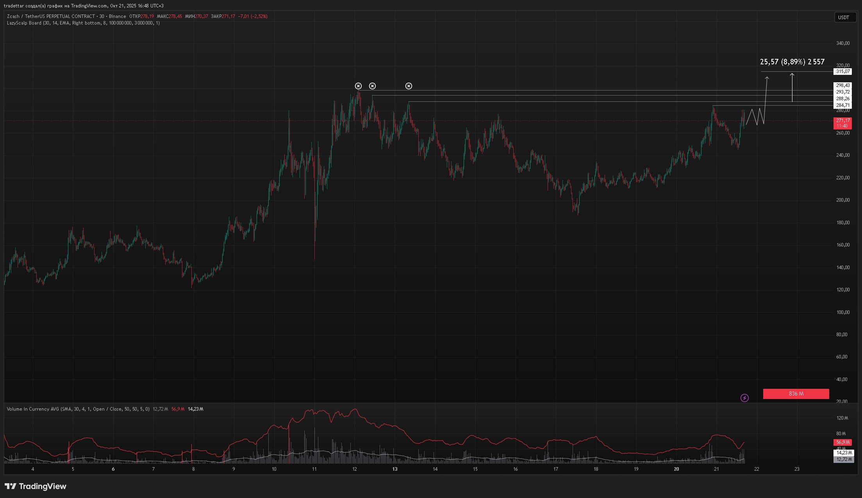
Task: Click date 20 on the time axis
Action: 676,469
